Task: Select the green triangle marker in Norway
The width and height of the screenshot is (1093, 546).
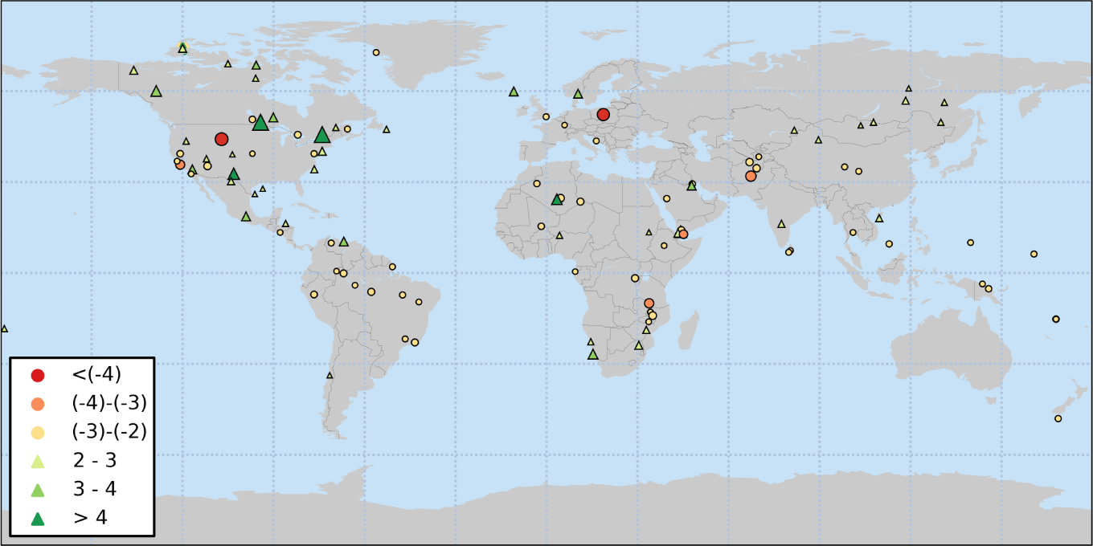Action: click(x=578, y=94)
